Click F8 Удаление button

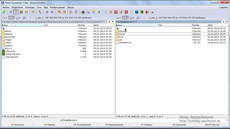coord(179,125)
